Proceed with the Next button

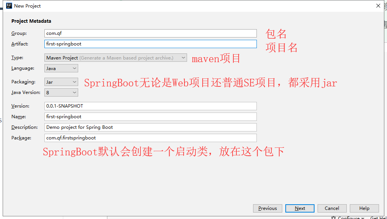pyautogui.click(x=300, y=208)
